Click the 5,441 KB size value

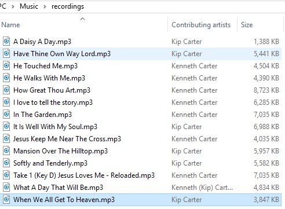(266, 54)
